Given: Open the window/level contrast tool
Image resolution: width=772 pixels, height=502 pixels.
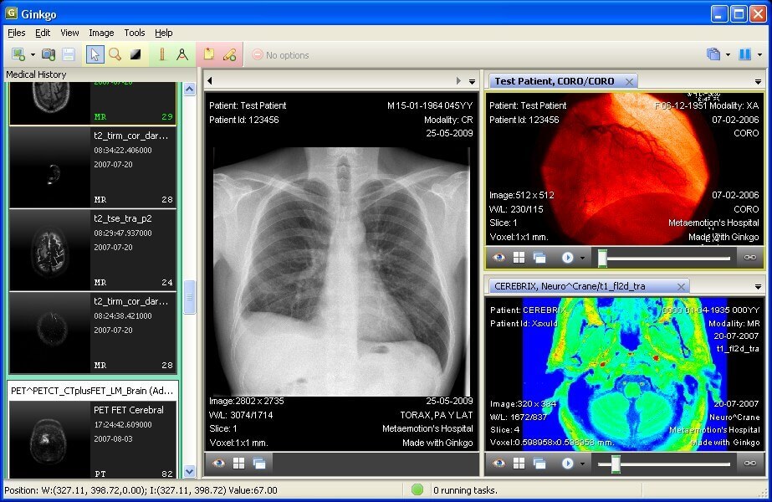Looking at the screenshot, I should point(135,54).
